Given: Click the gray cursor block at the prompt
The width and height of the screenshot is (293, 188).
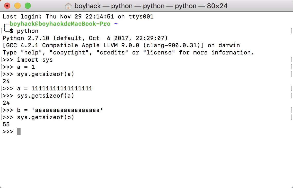Looking at the screenshot, I should click(19, 131).
